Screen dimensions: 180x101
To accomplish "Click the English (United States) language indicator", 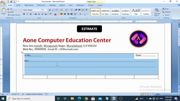I will (34, 94).
